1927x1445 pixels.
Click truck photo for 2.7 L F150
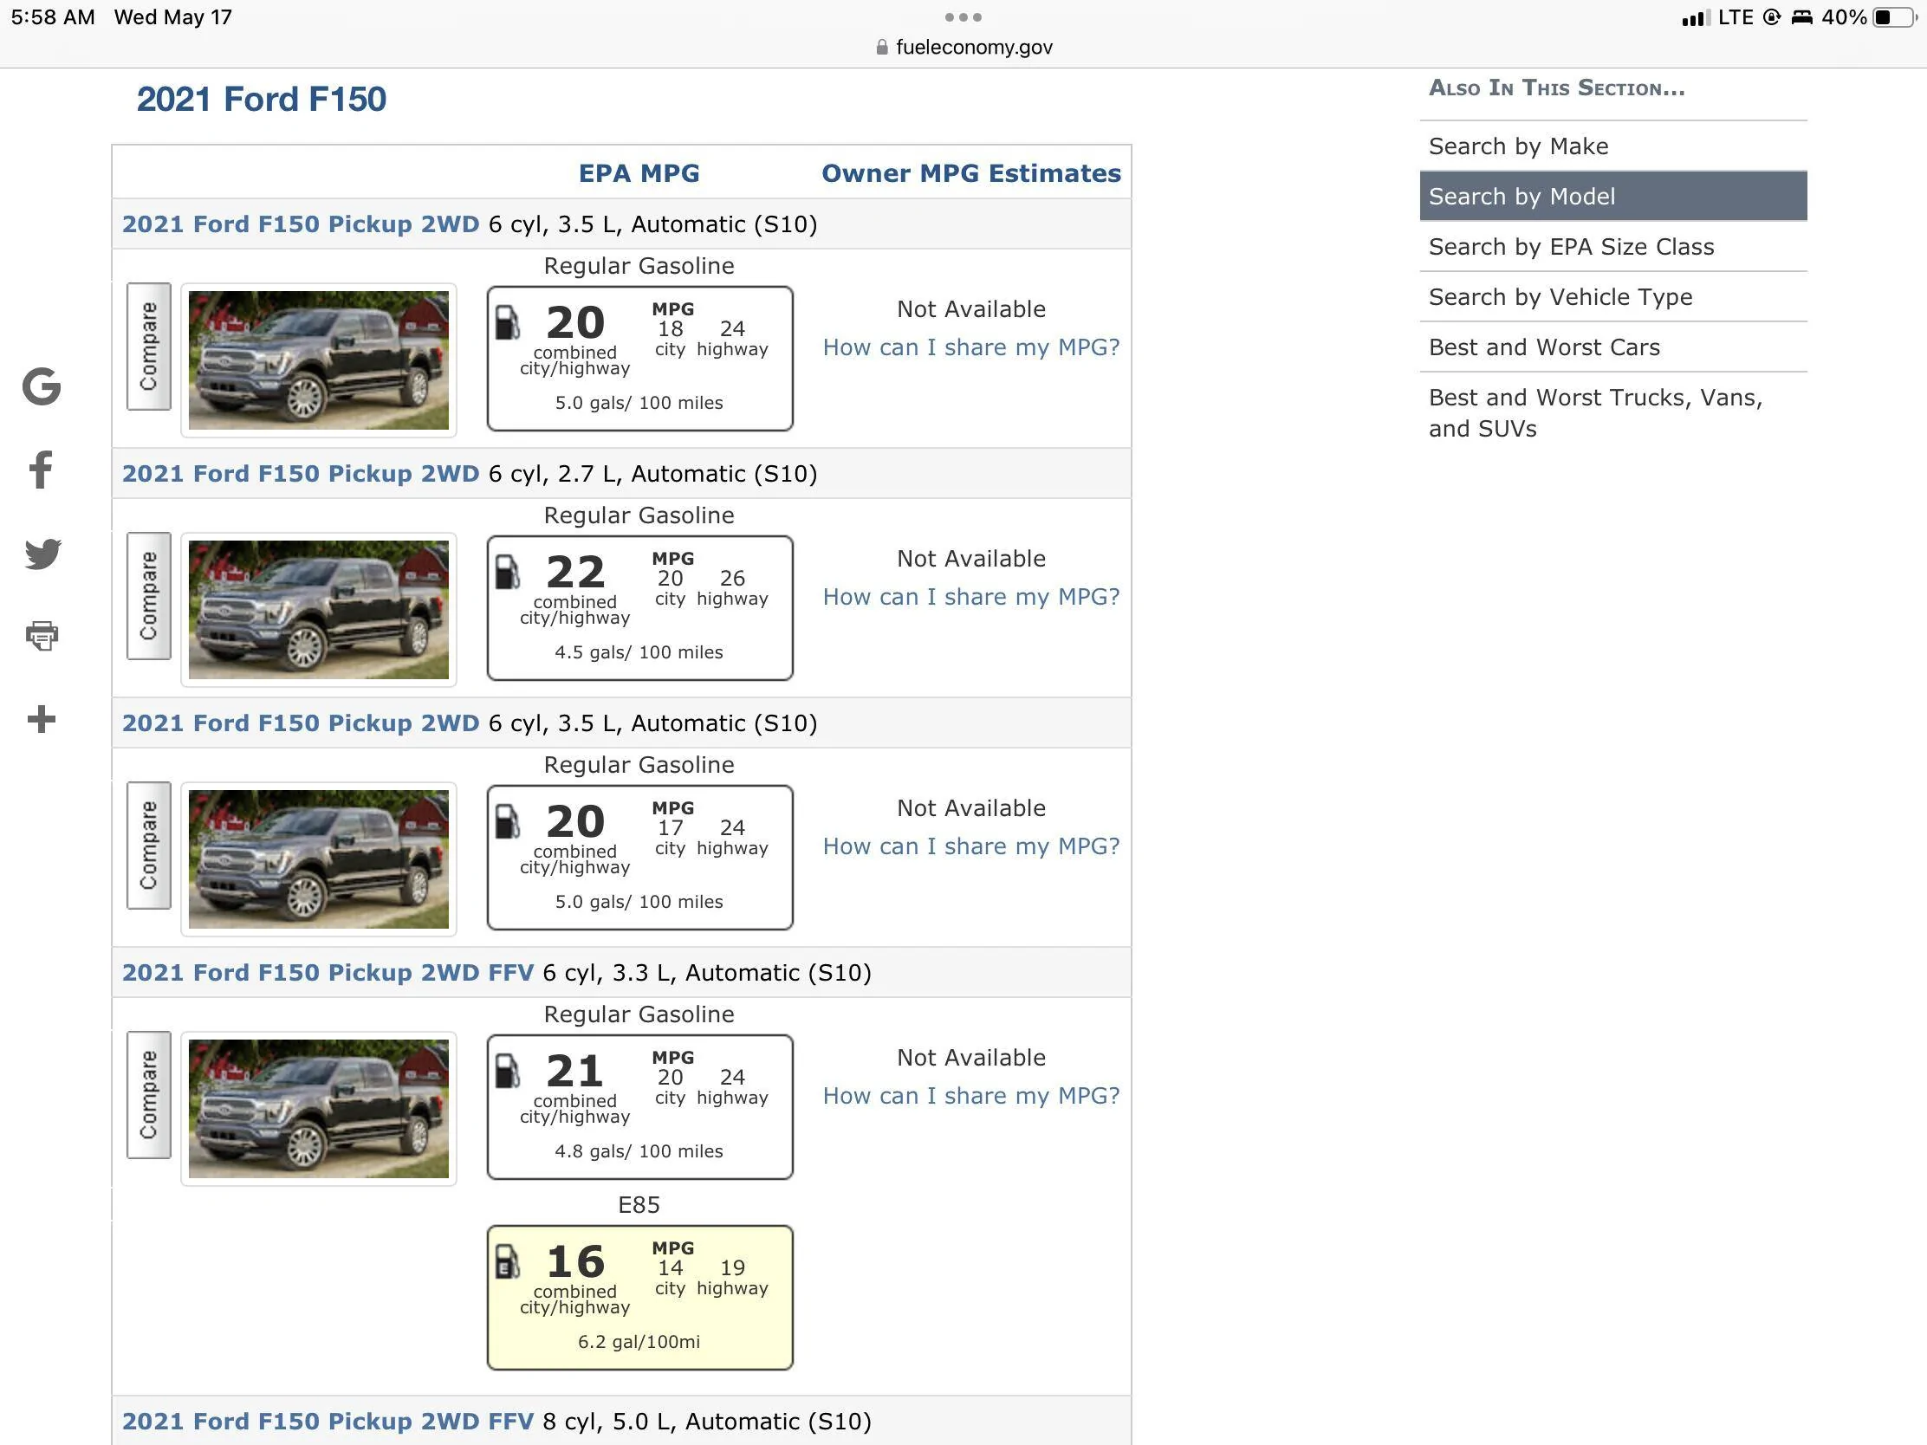point(319,610)
